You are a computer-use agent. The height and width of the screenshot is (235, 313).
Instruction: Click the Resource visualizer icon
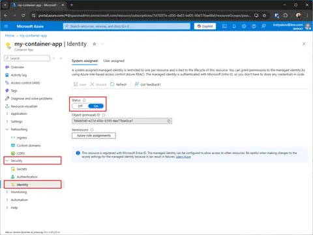(7, 106)
